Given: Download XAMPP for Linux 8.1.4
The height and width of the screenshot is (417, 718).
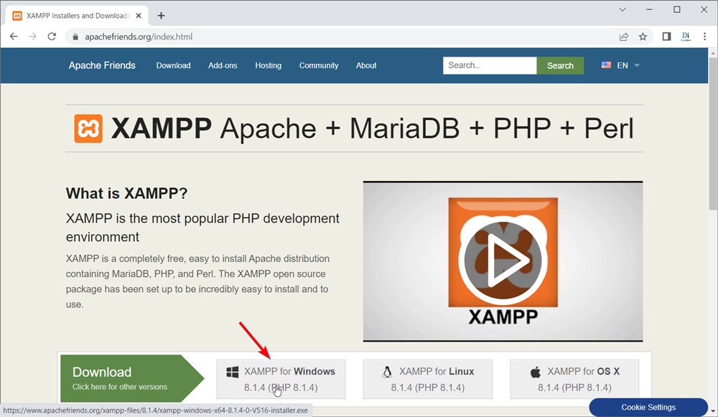Looking at the screenshot, I should (428, 379).
